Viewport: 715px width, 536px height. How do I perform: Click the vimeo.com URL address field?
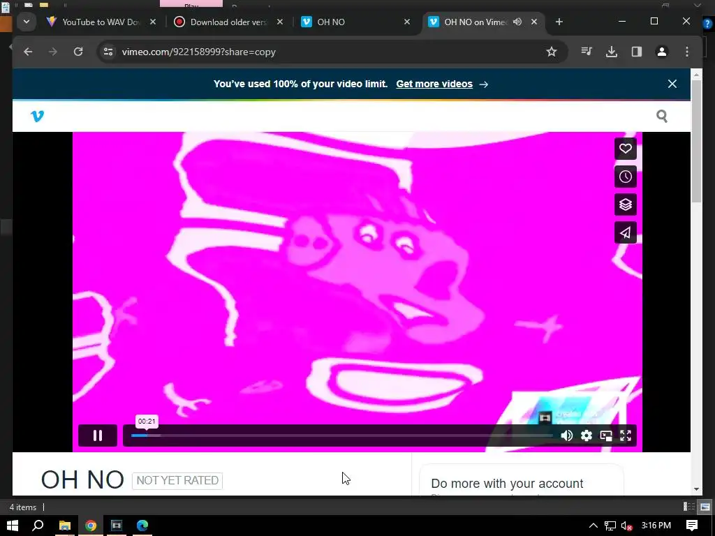[199, 52]
